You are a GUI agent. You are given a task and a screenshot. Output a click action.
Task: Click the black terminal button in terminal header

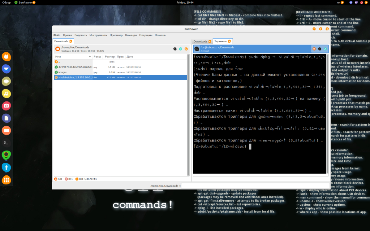click(x=320, y=49)
